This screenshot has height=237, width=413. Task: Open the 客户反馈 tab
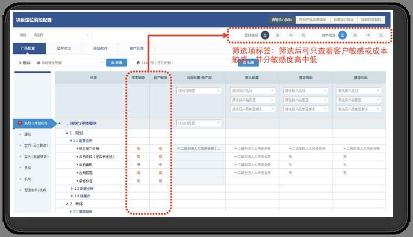136,48
